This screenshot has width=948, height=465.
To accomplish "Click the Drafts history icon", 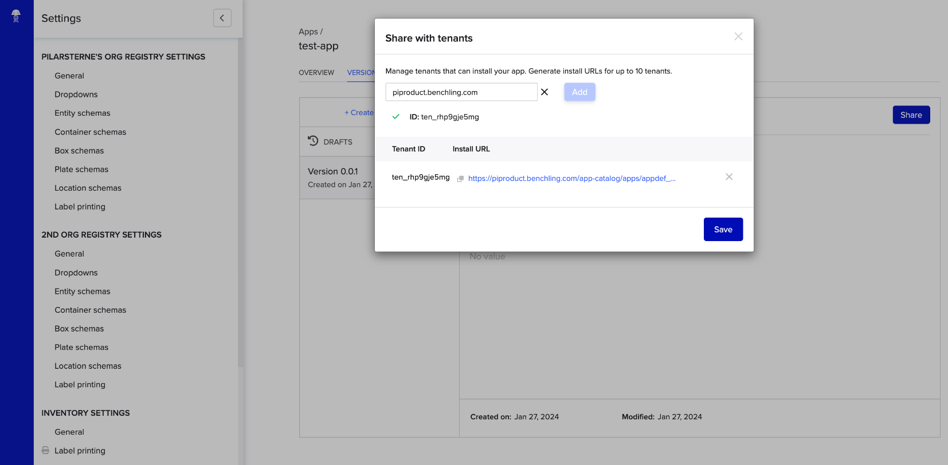I will 313,141.
